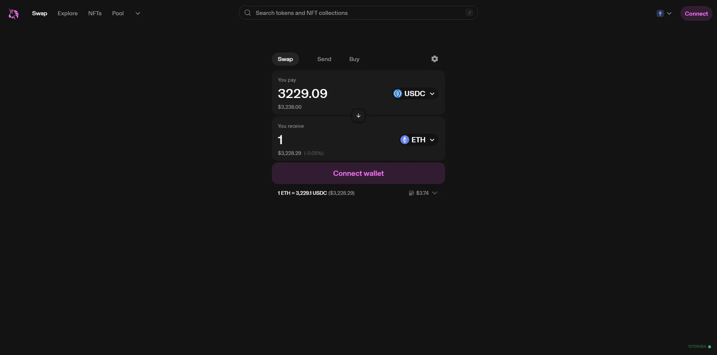This screenshot has height=355, width=717.
Task: Click the green block status dot
Action: 710,347
